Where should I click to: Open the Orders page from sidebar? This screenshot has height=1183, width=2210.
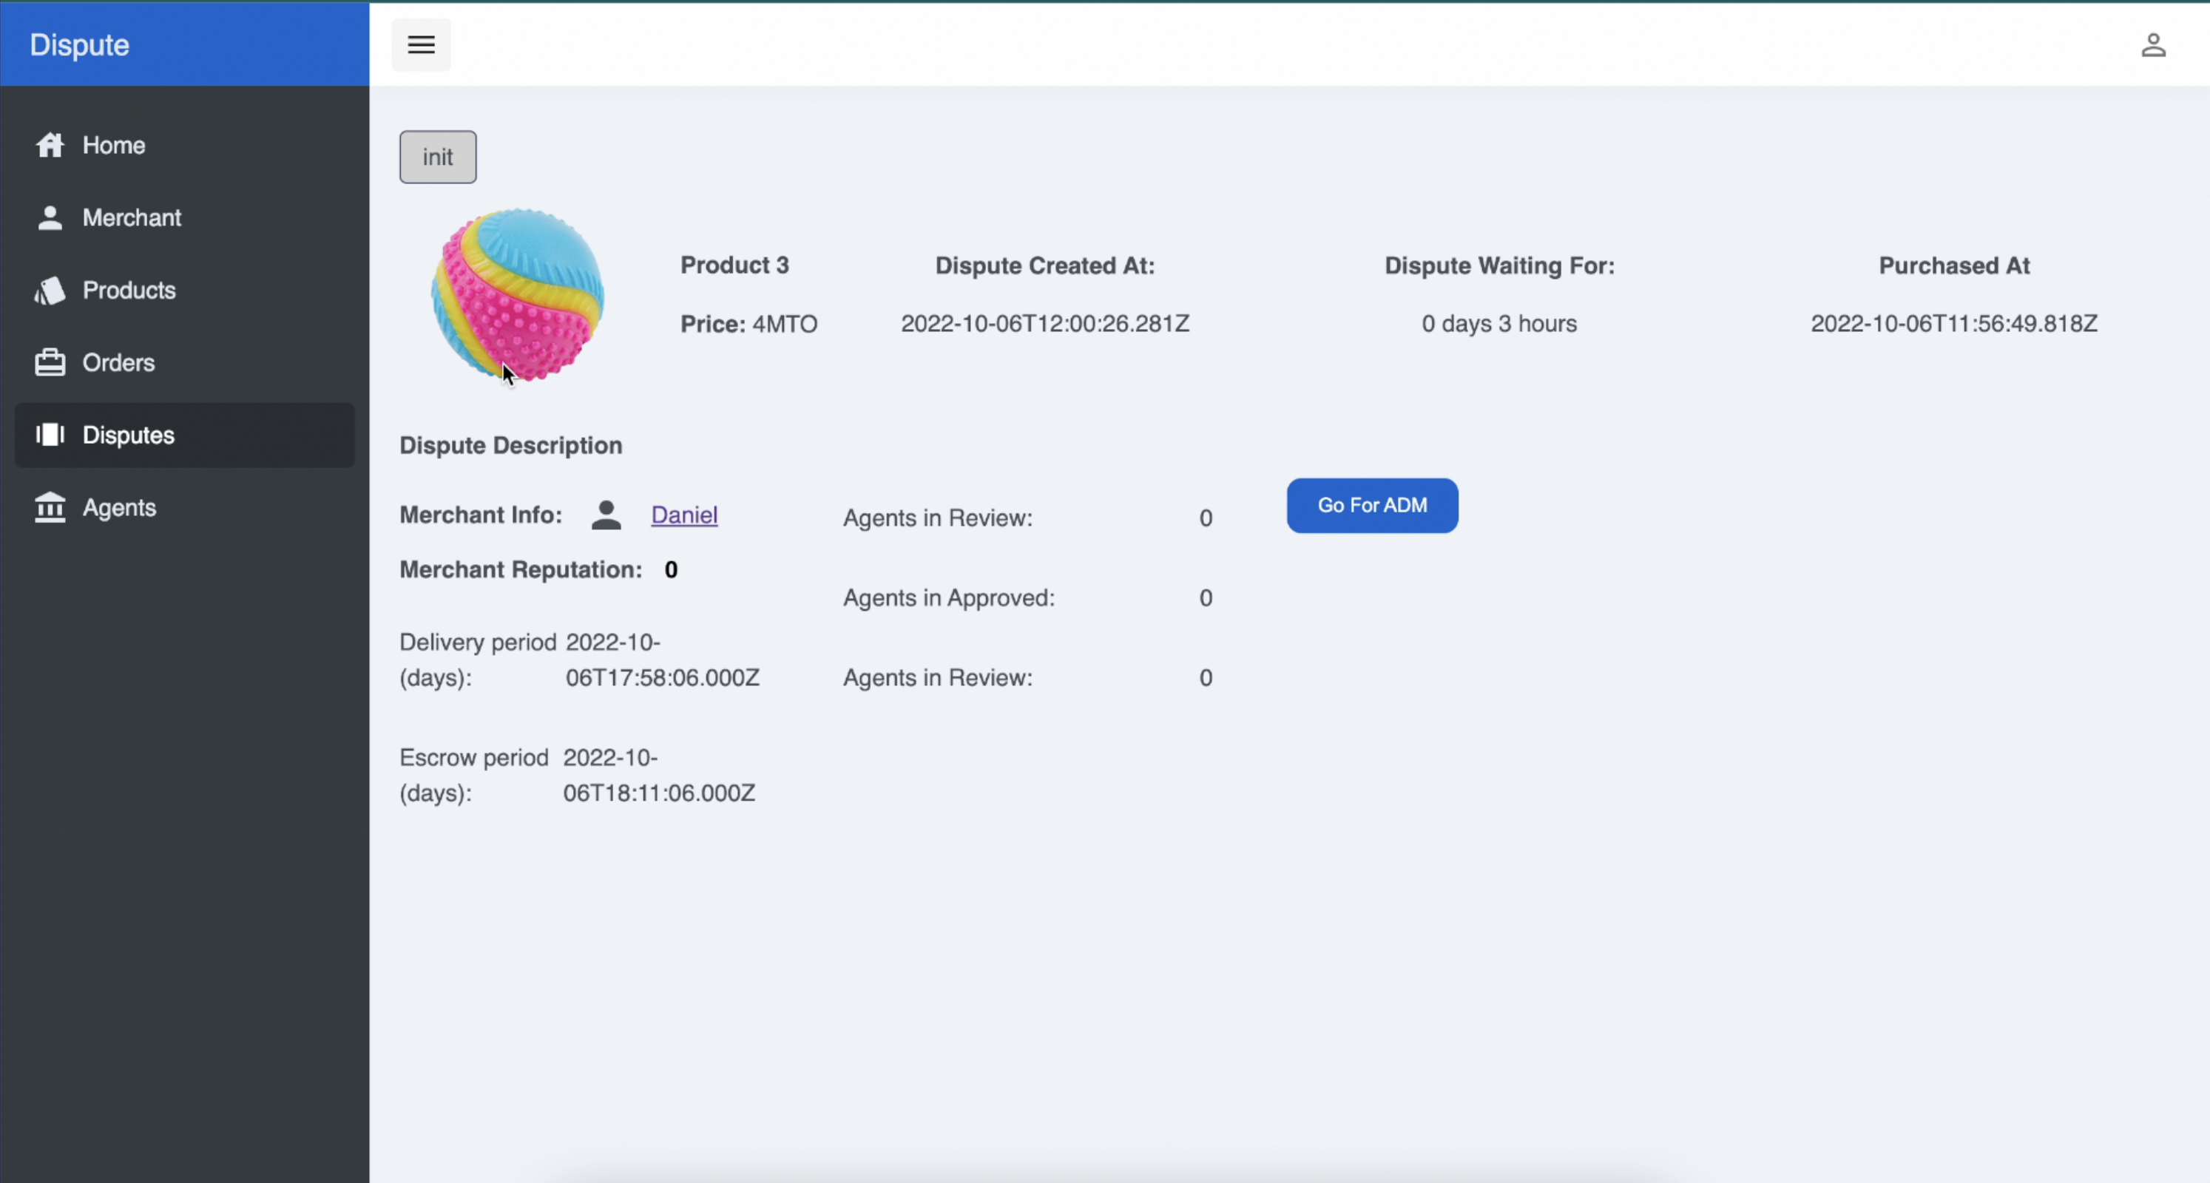pyautogui.click(x=118, y=363)
